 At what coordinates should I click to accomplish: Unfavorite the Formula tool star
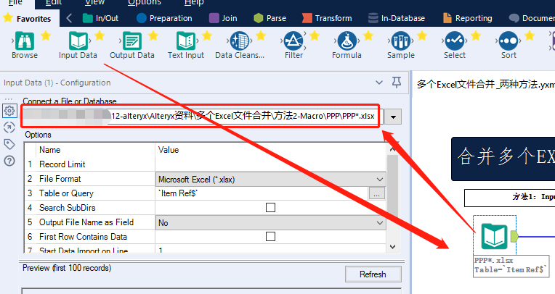pyautogui.click(x=368, y=35)
